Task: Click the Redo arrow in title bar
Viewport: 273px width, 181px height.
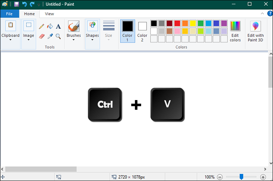Action: (32, 4)
